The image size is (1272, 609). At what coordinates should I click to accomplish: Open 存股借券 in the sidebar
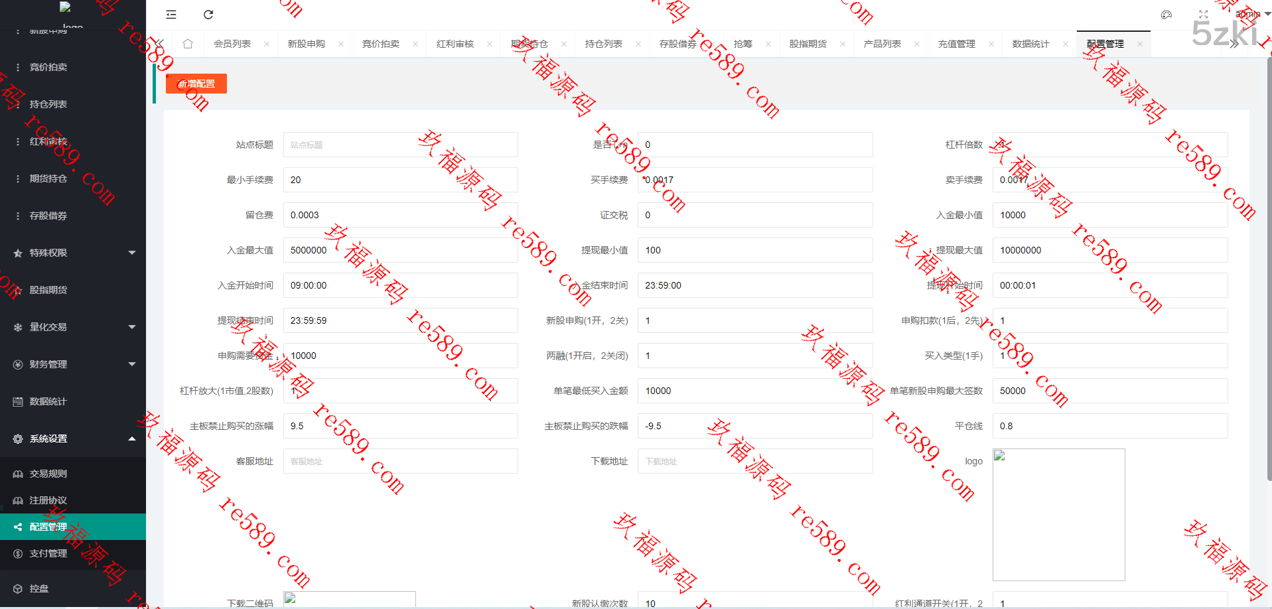tap(73, 216)
